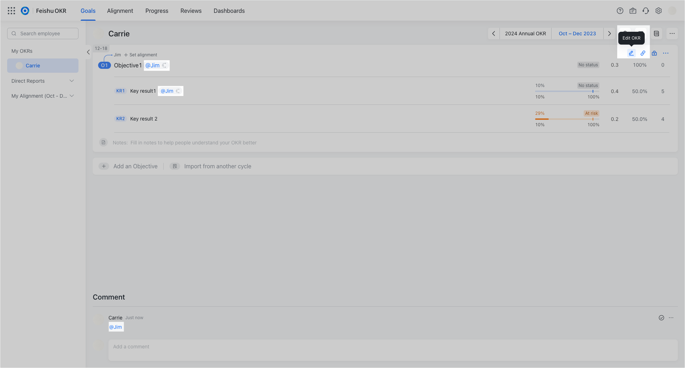This screenshot has height=368, width=685.
Task: Select the Edit OKR pencil icon
Action: click(631, 53)
